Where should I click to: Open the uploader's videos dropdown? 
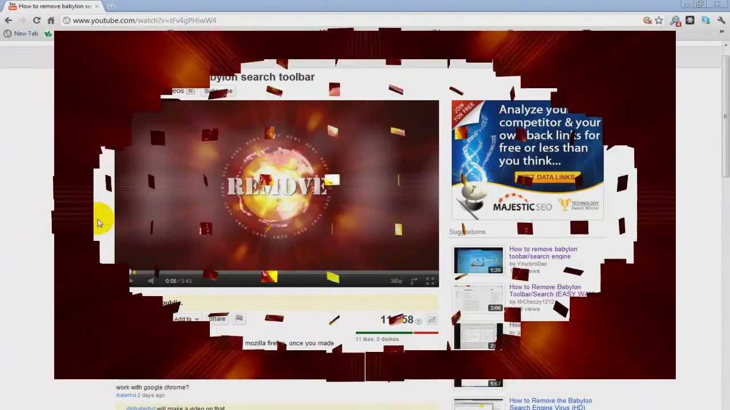pos(190,91)
